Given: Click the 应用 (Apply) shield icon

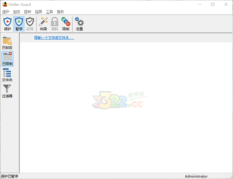Looking at the screenshot, I should pos(30,24).
